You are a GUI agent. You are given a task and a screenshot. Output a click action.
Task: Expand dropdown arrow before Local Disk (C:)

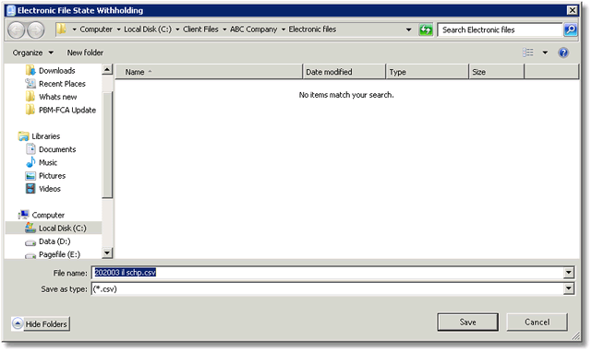click(118, 29)
